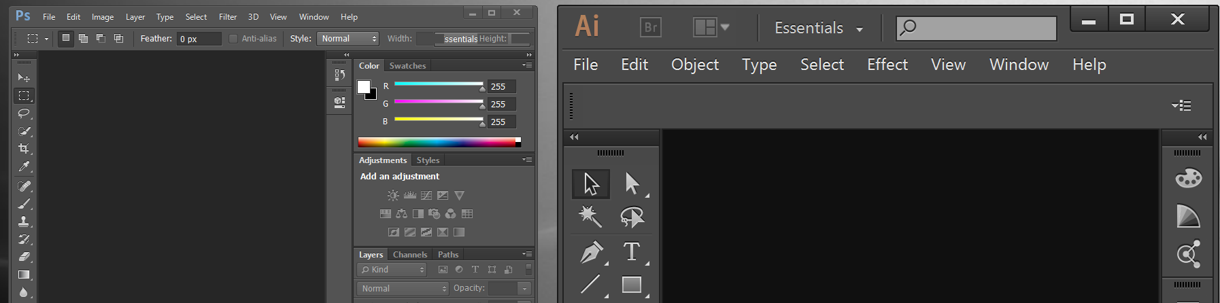Select the Rectangular Marquee tool in Photoshop

24,96
